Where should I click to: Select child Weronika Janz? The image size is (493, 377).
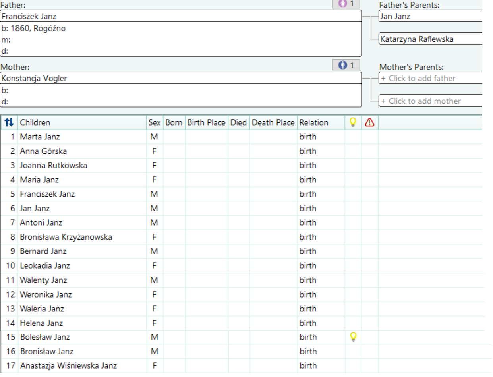click(46, 294)
